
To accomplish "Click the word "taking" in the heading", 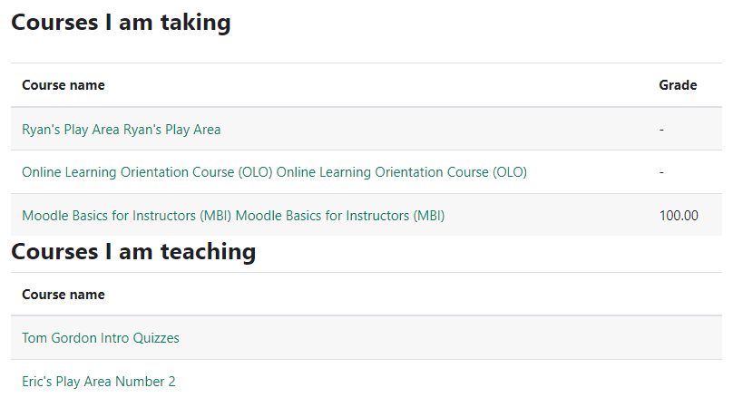I will coord(195,23).
